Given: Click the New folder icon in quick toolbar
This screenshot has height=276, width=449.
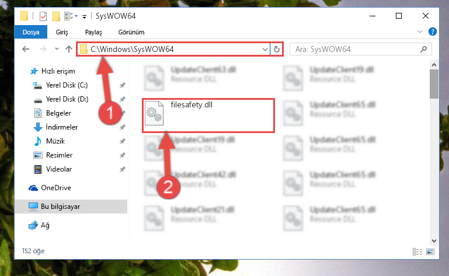Looking at the screenshot, I should pos(56,16).
